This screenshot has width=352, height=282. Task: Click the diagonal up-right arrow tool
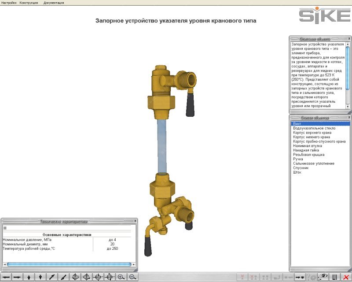click(52, 277)
